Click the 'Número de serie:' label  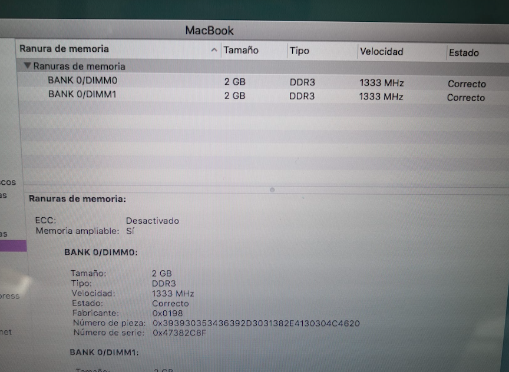[109, 333]
